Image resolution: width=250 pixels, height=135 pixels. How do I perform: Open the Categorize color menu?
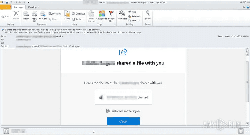click(101, 16)
